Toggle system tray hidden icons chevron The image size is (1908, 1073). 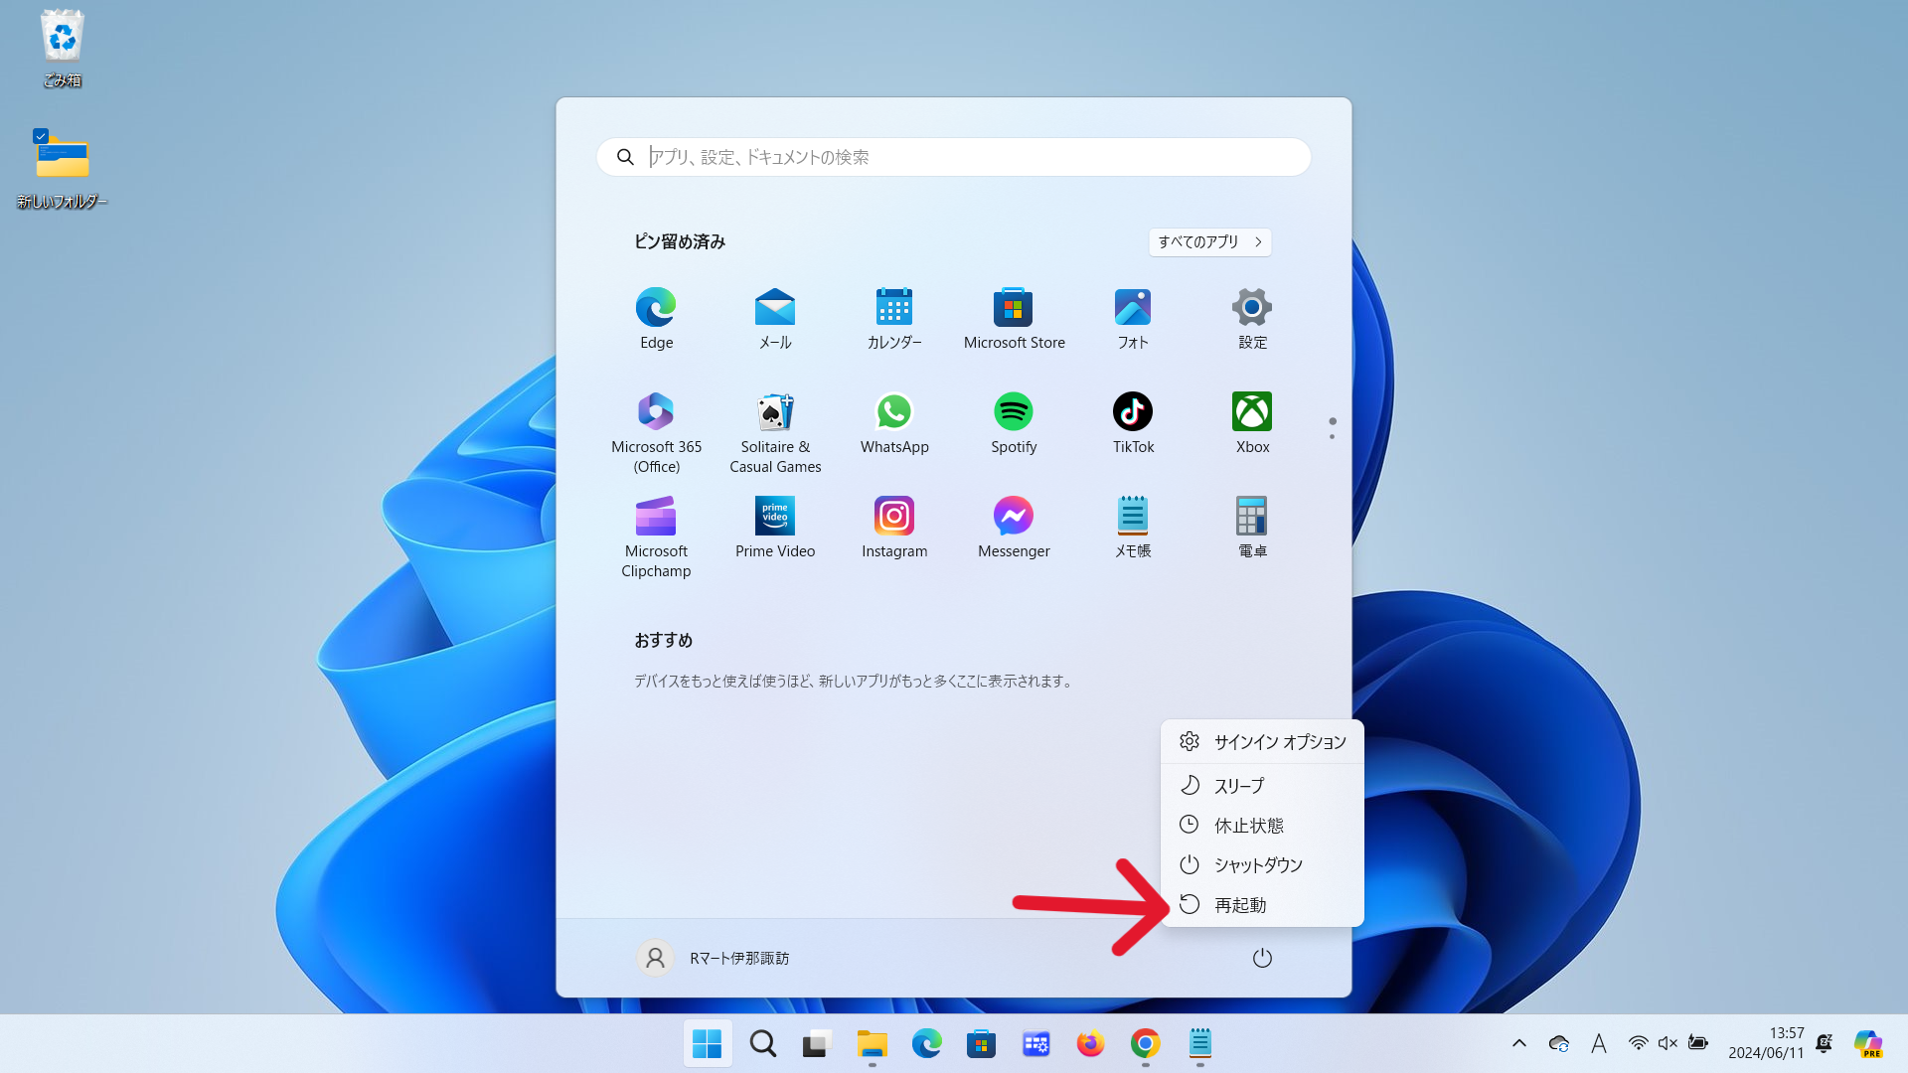pos(1518,1043)
